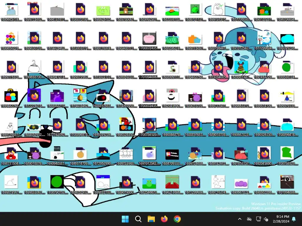302x226 pixels.
Task: Select Firefox file 1700870780
Action: 81,12
